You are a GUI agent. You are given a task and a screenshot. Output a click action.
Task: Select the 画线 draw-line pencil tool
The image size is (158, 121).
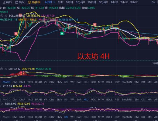pyautogui.click(x=7, y=2)
